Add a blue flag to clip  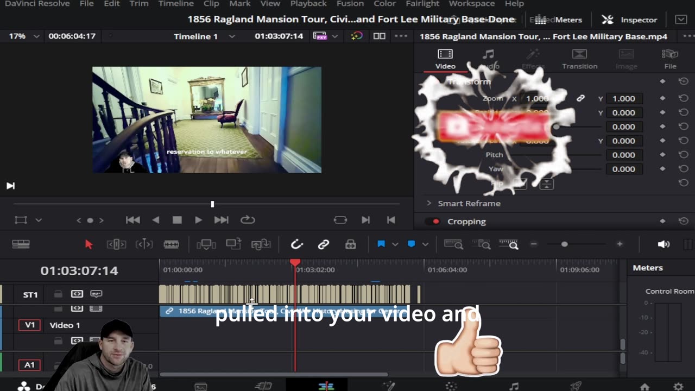tap(381, 244)
